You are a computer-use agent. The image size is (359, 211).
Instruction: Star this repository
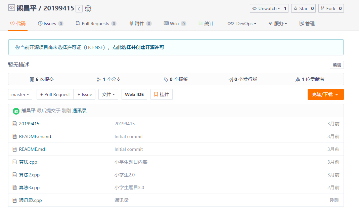pyautogui.click(x=300, y=8)
